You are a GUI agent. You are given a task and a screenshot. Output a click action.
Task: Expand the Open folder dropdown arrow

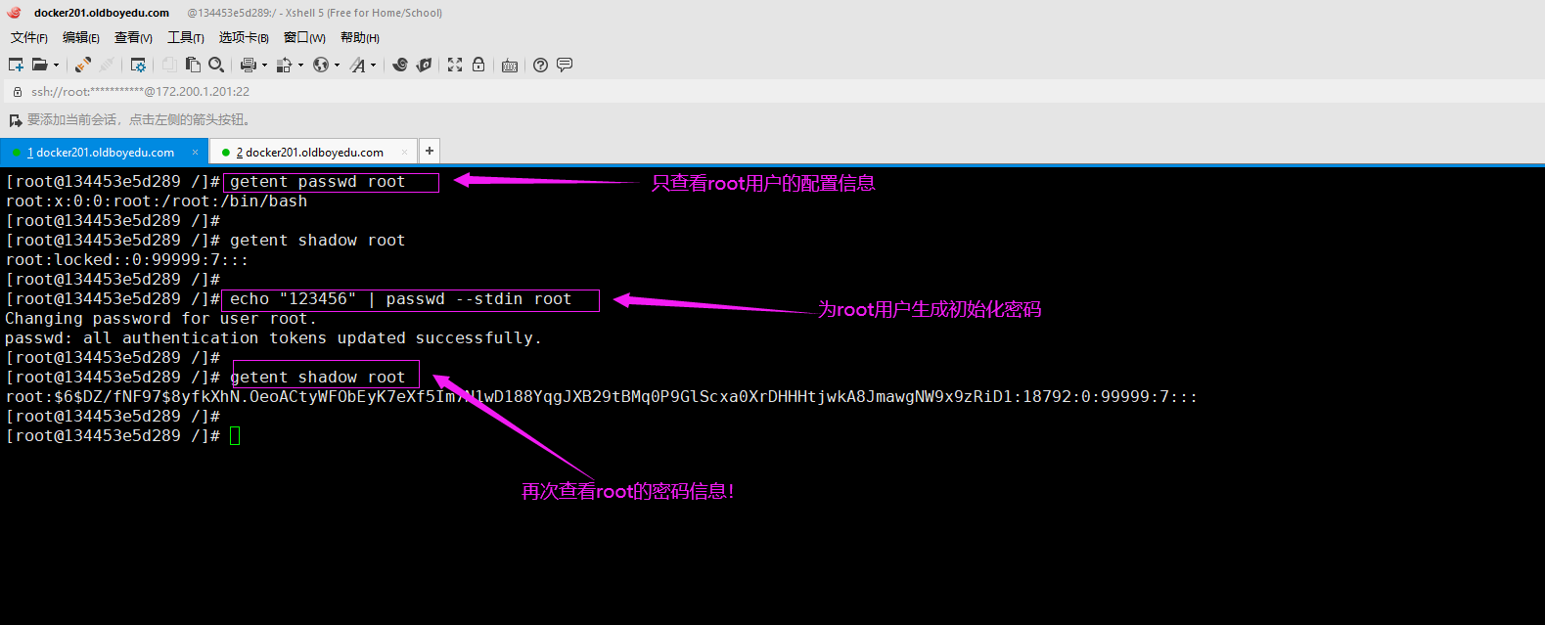coord(56,66)
